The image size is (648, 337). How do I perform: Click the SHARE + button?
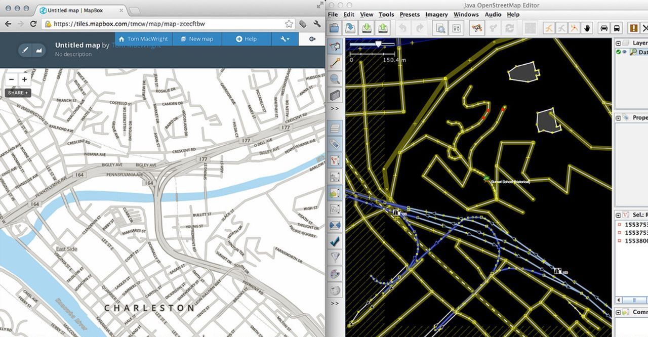coord(18,93)
